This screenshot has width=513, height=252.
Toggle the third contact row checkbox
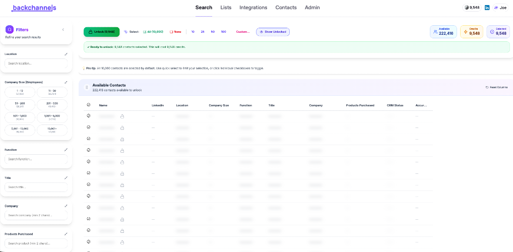88,139
